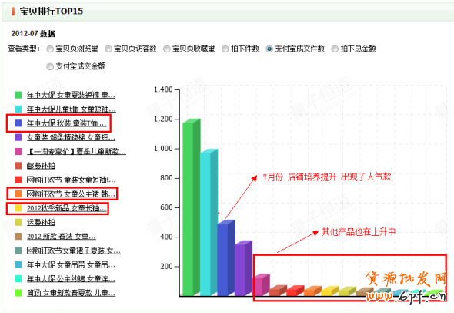This screenshot has width=454, height=313.
Task: Select the 宝贝页浏览量 radio button
Action: (50, 49)
